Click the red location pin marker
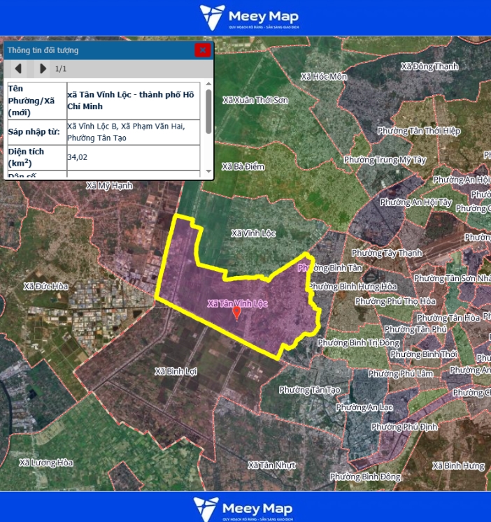 coord(236,313)
